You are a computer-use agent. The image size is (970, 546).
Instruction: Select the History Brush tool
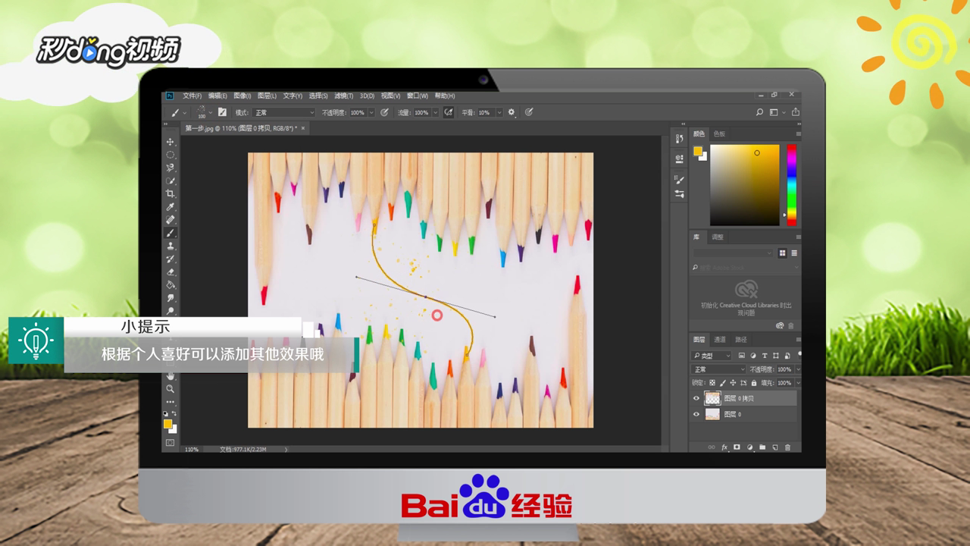pos(171,259)
